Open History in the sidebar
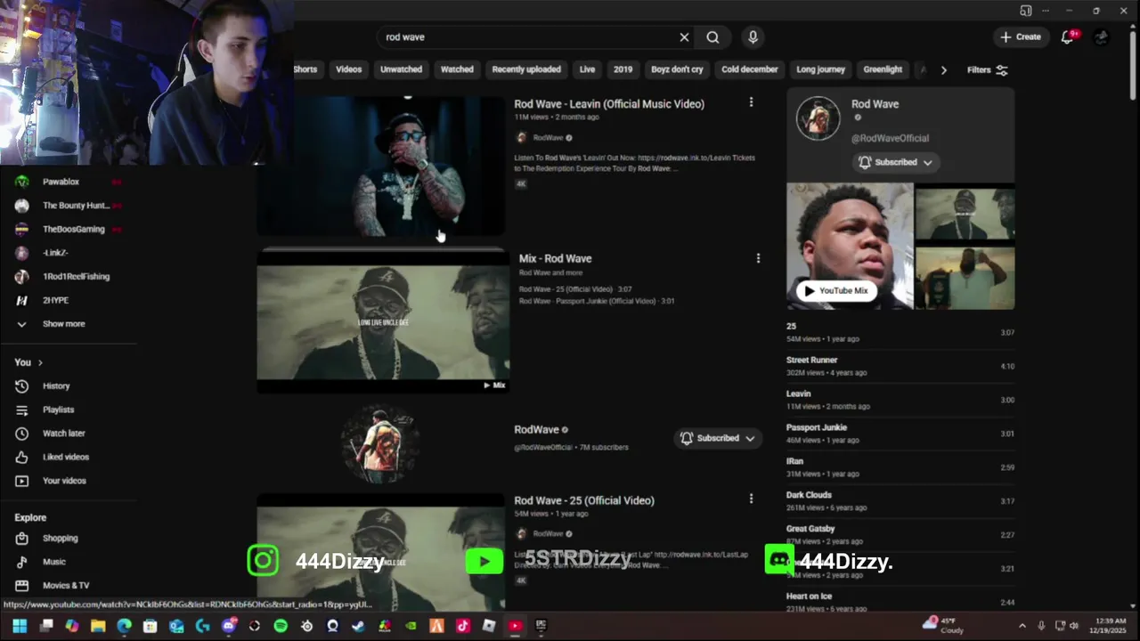Image resolution: width=1140 pixels, height=641 pixels. (x=55, y=385)
